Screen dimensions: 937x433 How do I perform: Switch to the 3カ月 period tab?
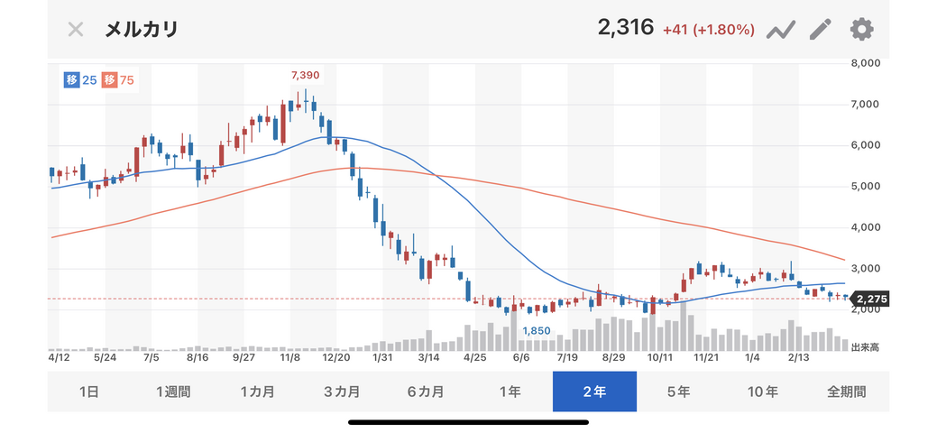coord(342,392)
